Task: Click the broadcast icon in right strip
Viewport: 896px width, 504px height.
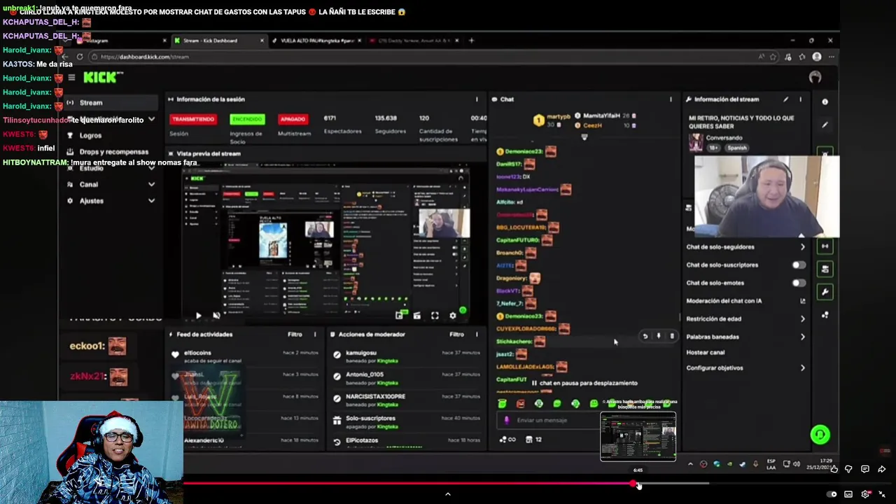Action: pyautogui.click(x=825, y=246)
